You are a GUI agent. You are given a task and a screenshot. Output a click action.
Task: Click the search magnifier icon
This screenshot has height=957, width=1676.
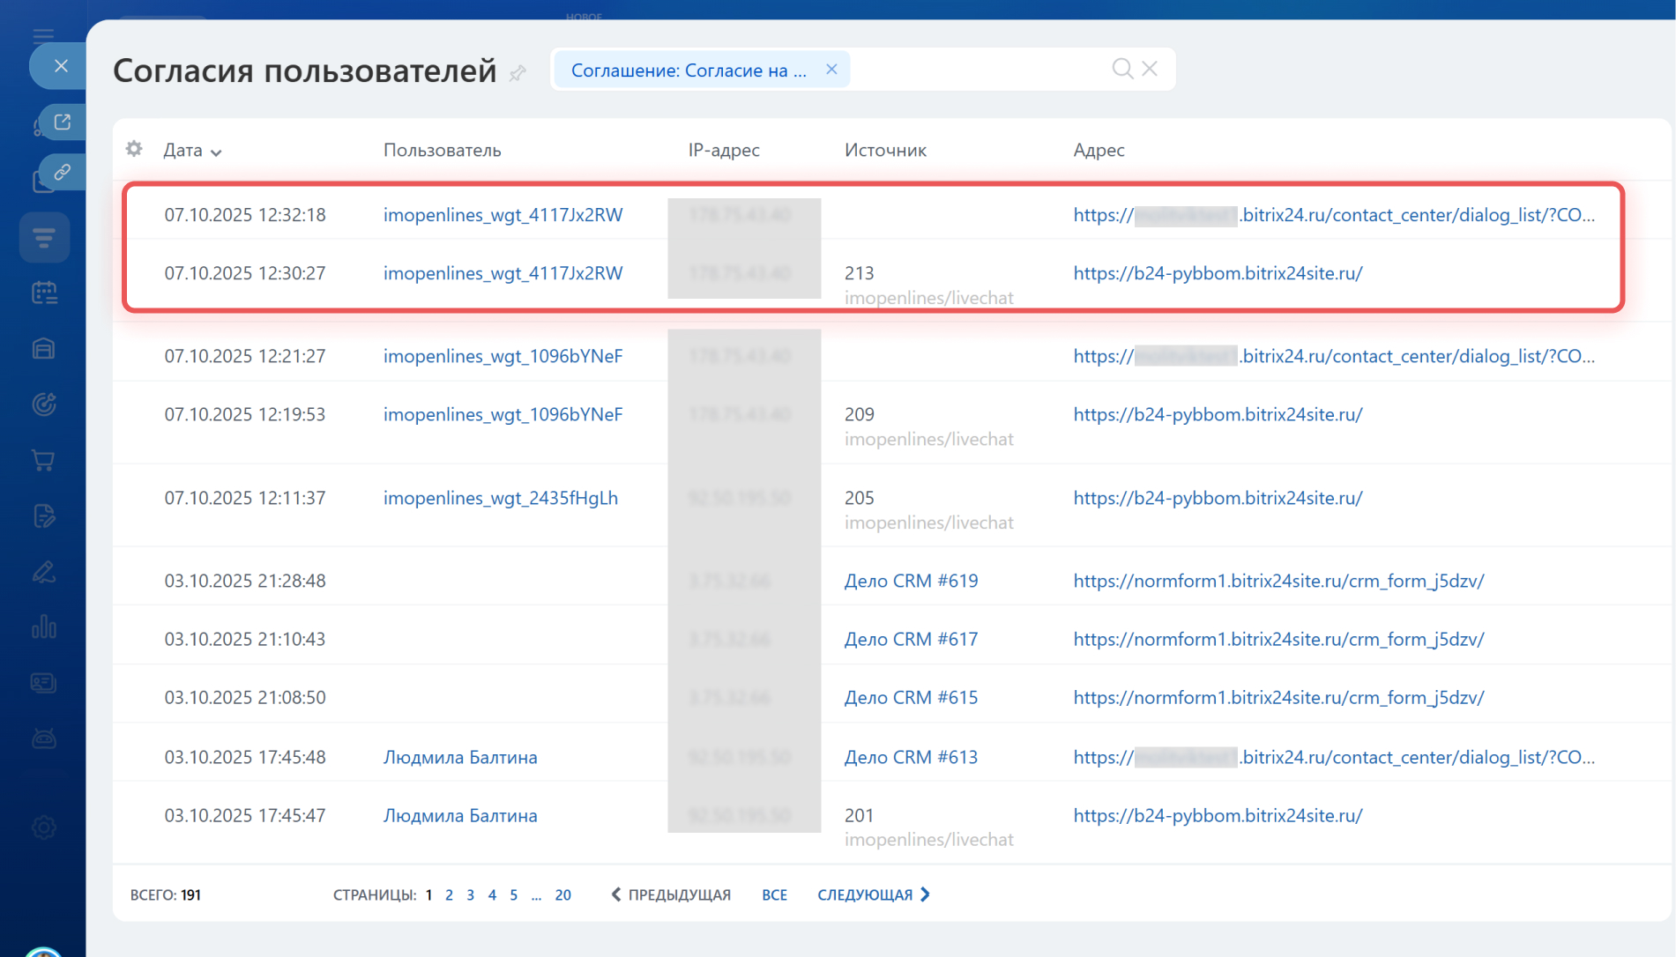[1121, 69]
